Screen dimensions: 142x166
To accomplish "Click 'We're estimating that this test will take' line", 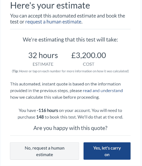I will (x=70, y=39).
